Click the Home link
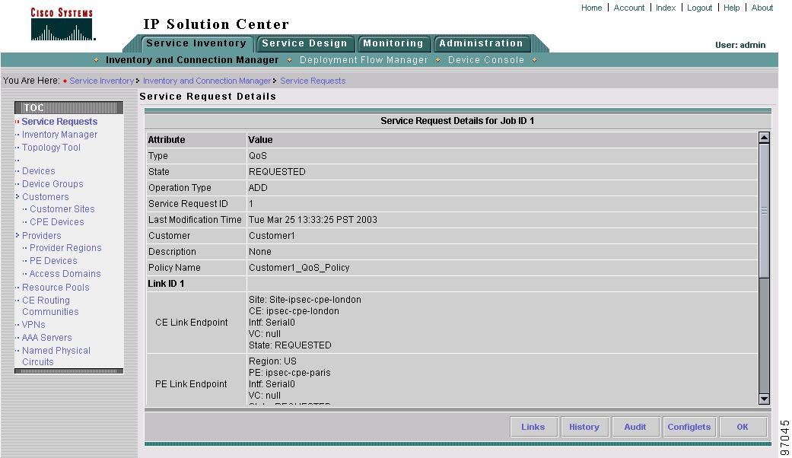Image resolution: width=792 pixels, height=458 pixels. (591, 8)
